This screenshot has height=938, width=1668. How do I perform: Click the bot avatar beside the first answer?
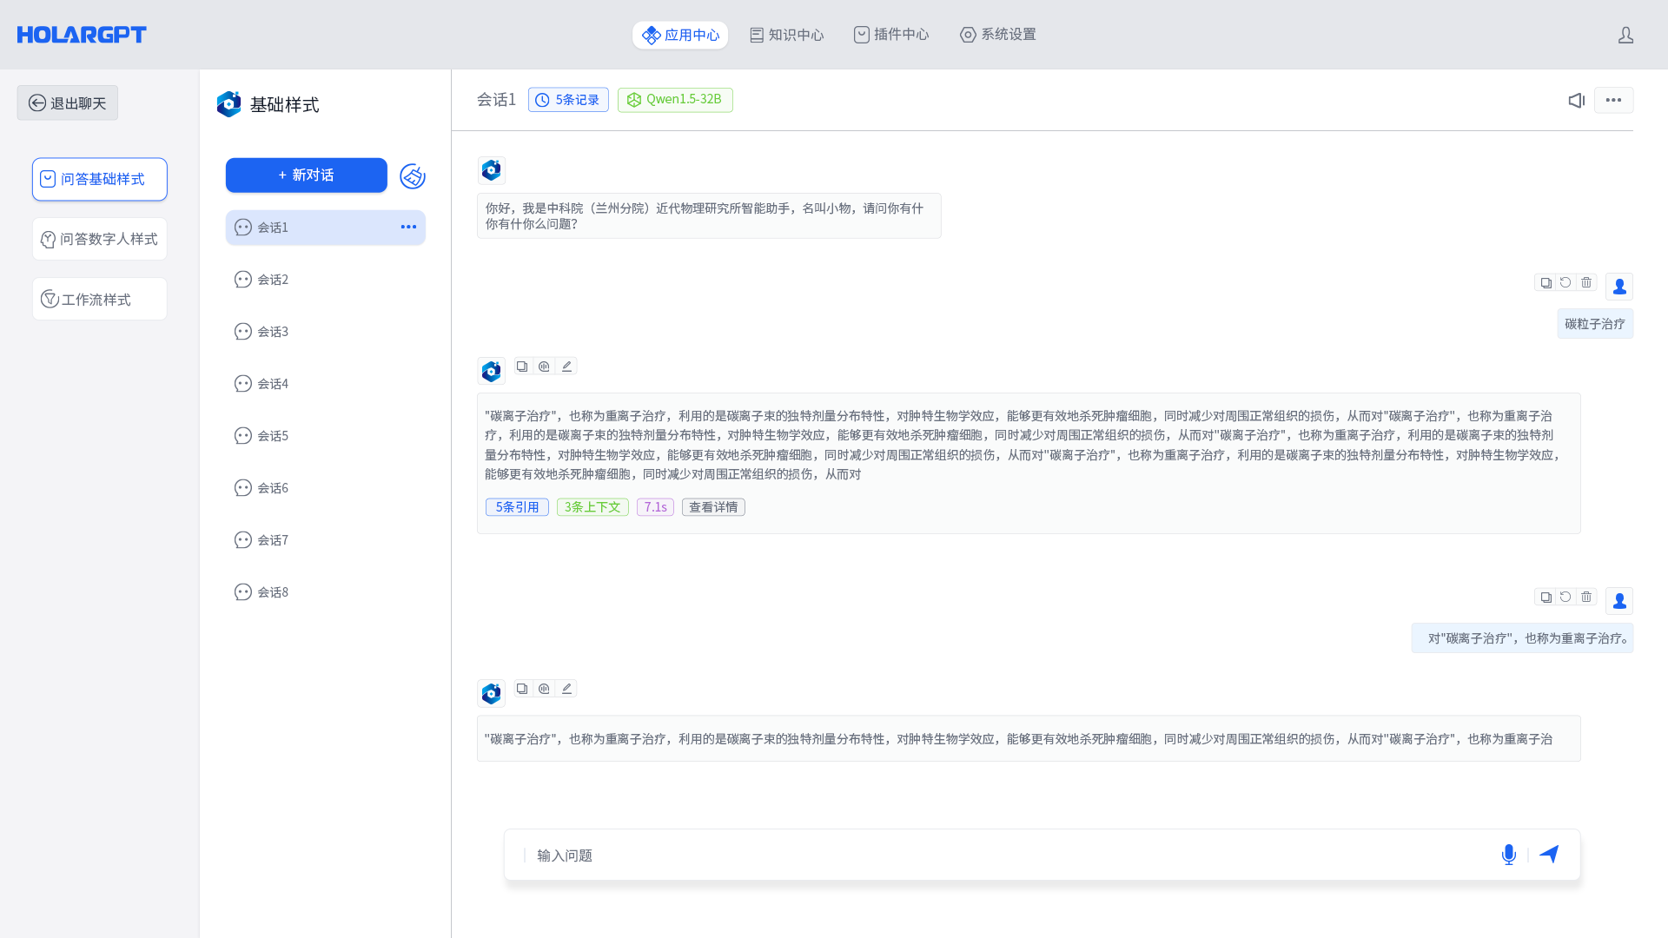pos(492,372)
